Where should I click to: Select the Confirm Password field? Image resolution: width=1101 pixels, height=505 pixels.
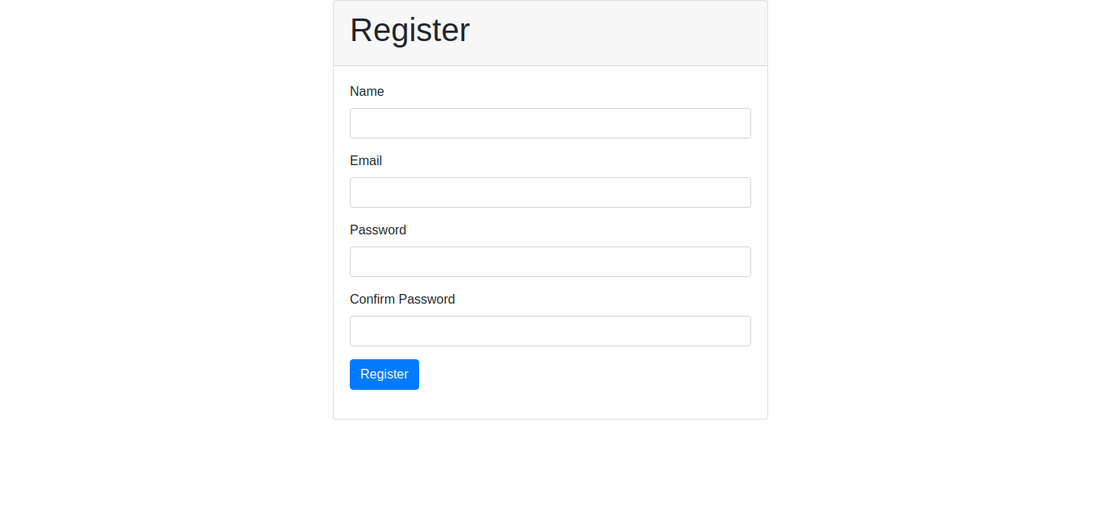[550, 331]
